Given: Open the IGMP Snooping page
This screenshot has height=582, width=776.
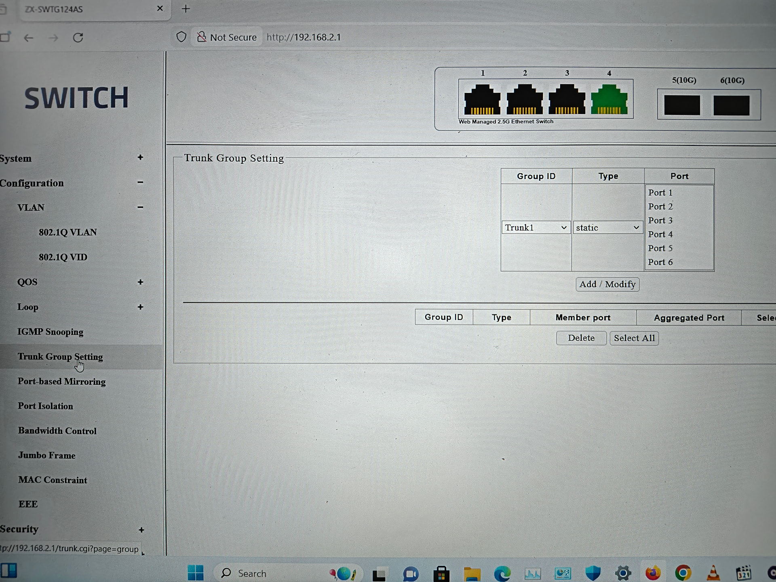Looking at the screenshot, I should [x=50, y=332].
